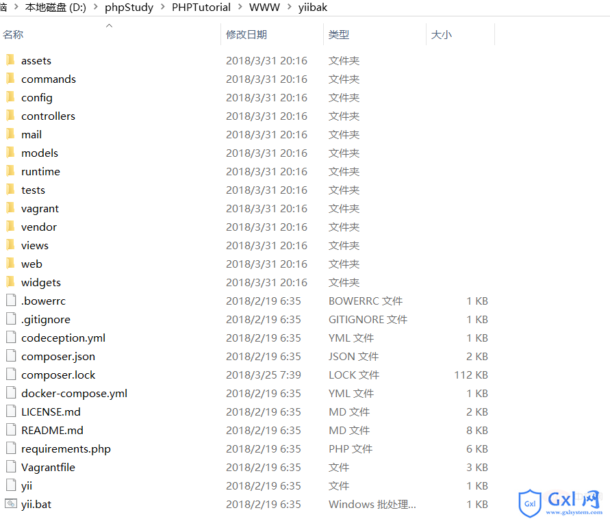This screenshot has height=519, width=610.
Task: Click the yii file icon
Action: coord(11,485)
